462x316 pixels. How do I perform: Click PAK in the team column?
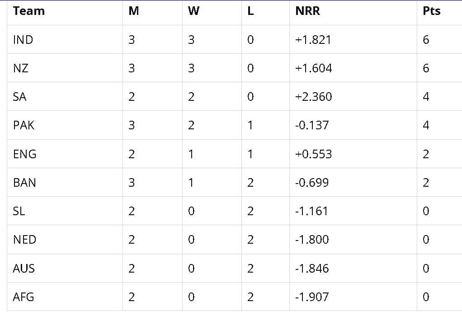pos(24,125)
